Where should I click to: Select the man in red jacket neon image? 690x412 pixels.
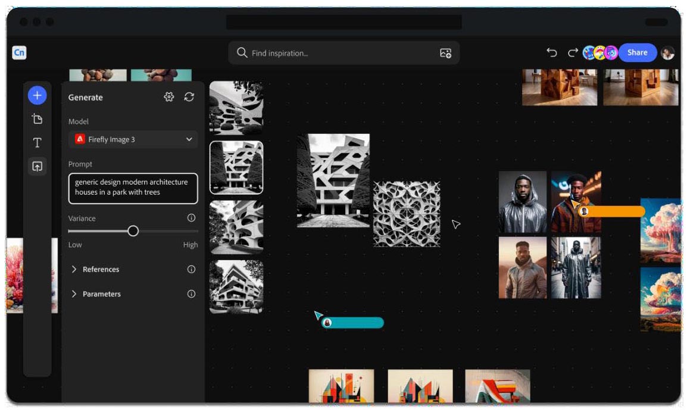coord(576,202)
